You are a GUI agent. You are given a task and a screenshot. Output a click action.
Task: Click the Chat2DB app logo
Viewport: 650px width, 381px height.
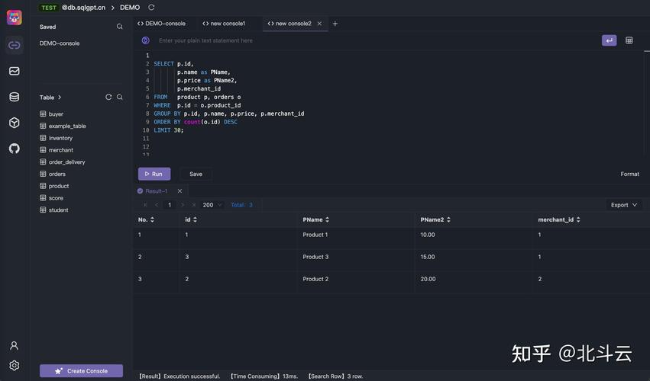click(x=15, y=18)
